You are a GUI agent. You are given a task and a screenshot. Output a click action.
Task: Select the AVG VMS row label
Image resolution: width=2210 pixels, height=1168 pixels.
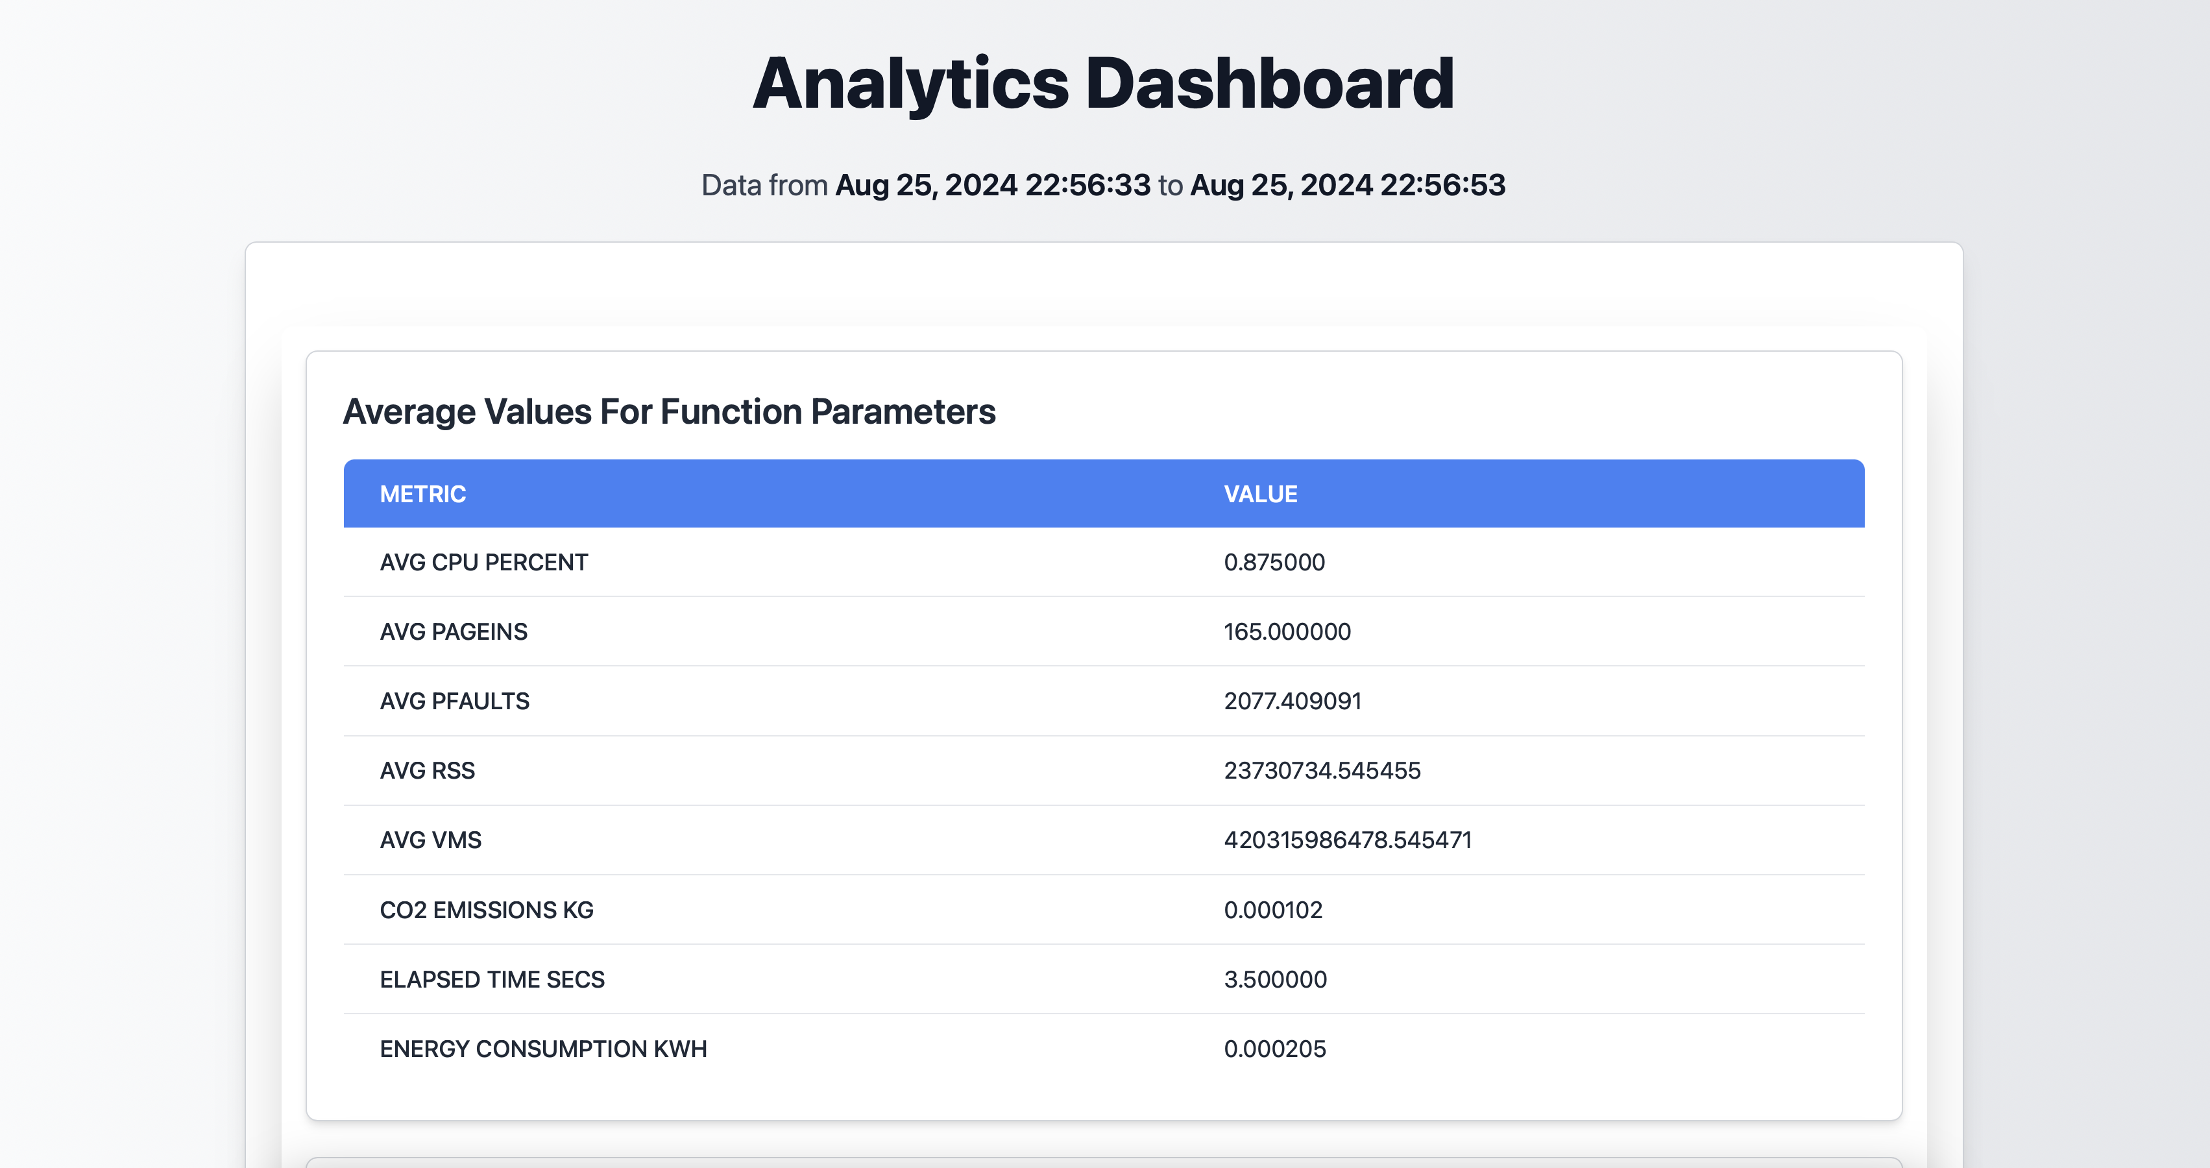click(431, 840)
